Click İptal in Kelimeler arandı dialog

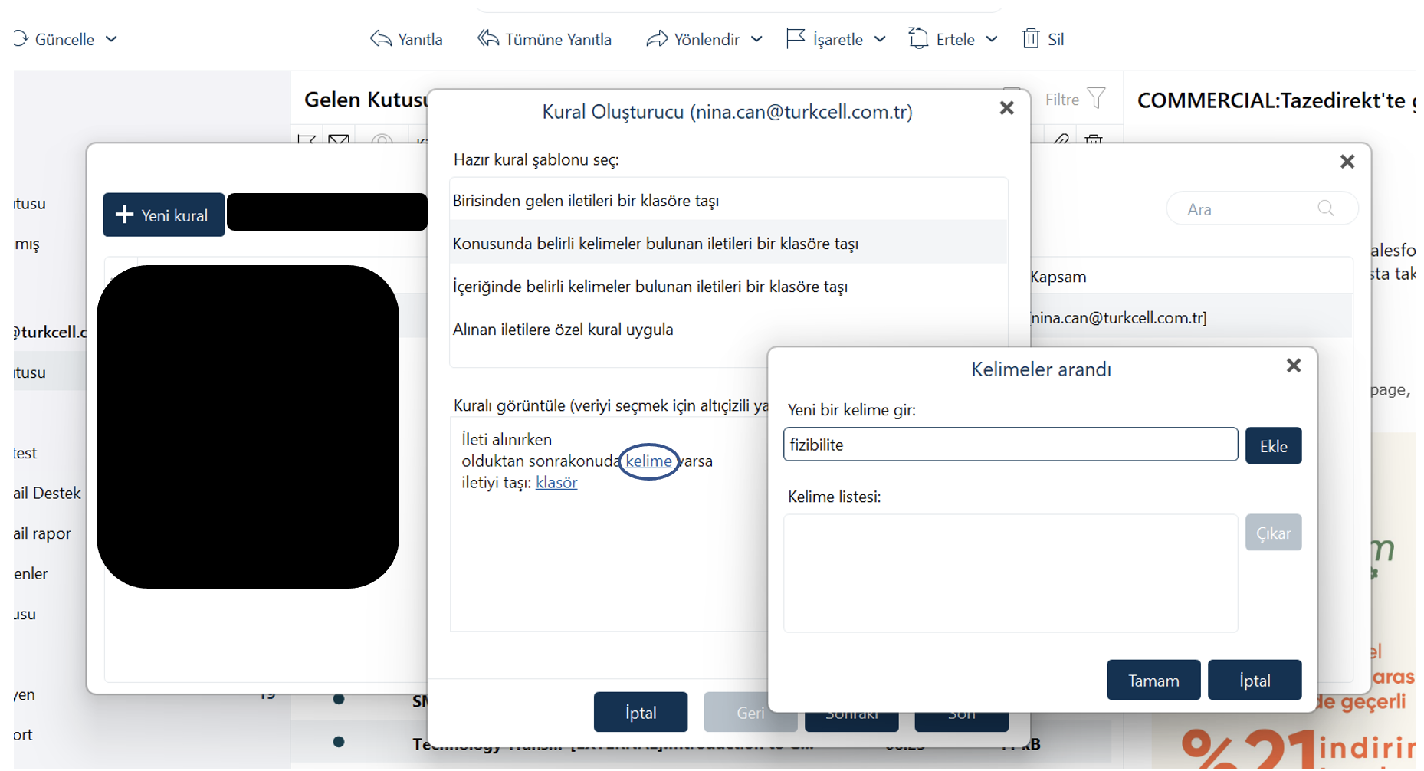point(1255,680)
